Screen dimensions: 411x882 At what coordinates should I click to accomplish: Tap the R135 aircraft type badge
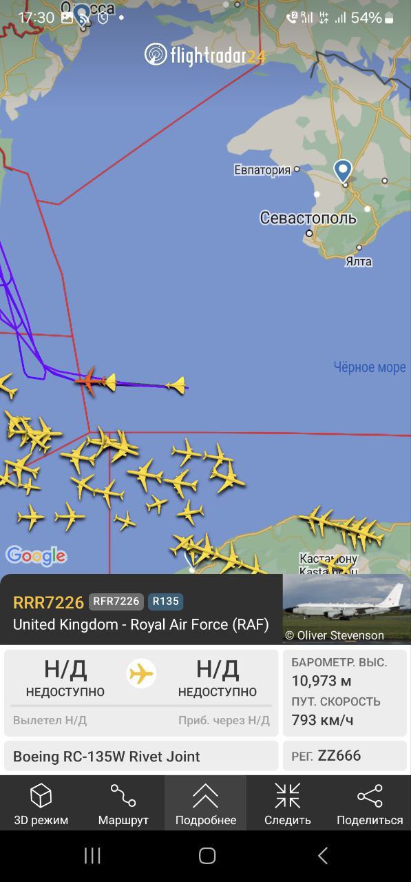point(165,602)
